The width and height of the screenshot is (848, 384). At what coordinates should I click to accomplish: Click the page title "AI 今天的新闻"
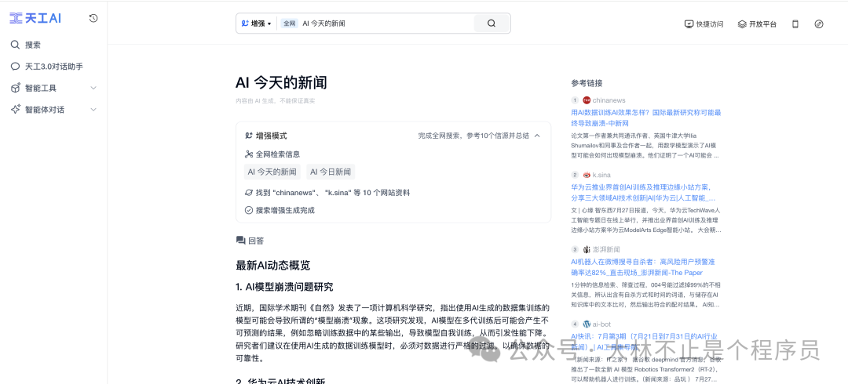point(281,82)
